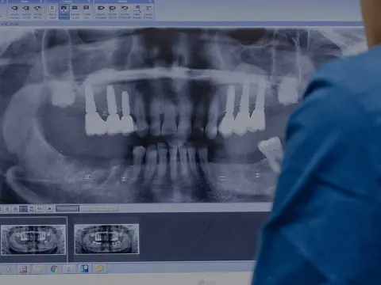Screen dimensions: 381x285
Task: Select the second panoramic thumbnail in the filmstrip
Action: (106, 239)
